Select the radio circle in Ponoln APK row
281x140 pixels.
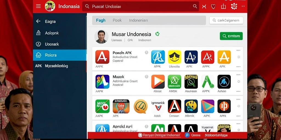pyautogui.click(x=239, y=57)
